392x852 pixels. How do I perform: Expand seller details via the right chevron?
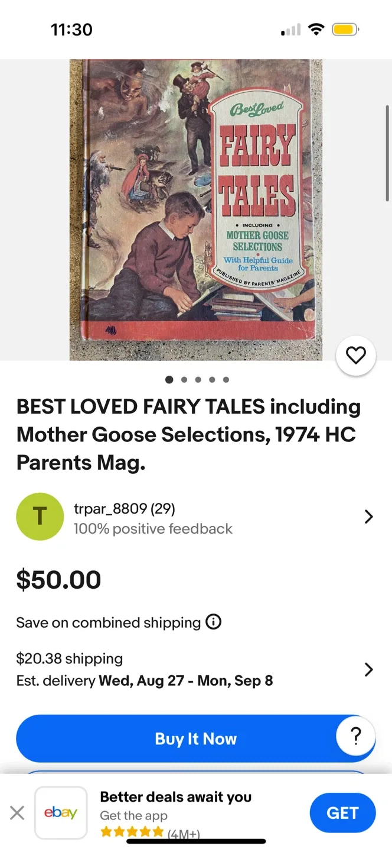pyautogui.click(x=369, y=516)
